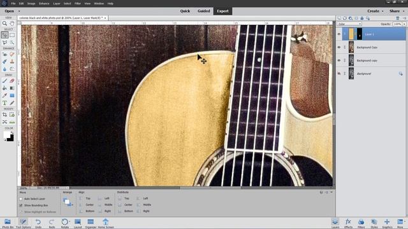Select the Spot Healing Brush tool
The width and height of the screenshot is (408, 229).
(12, 54)
